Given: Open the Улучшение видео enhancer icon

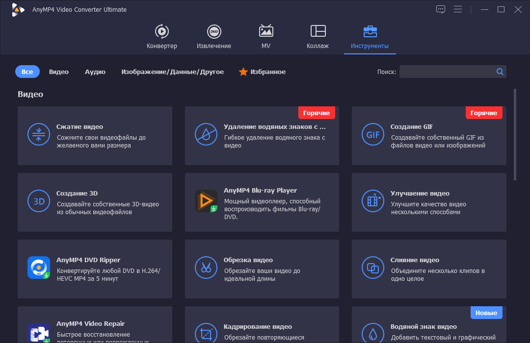Looking at the screenshot, I should point(373,201).
